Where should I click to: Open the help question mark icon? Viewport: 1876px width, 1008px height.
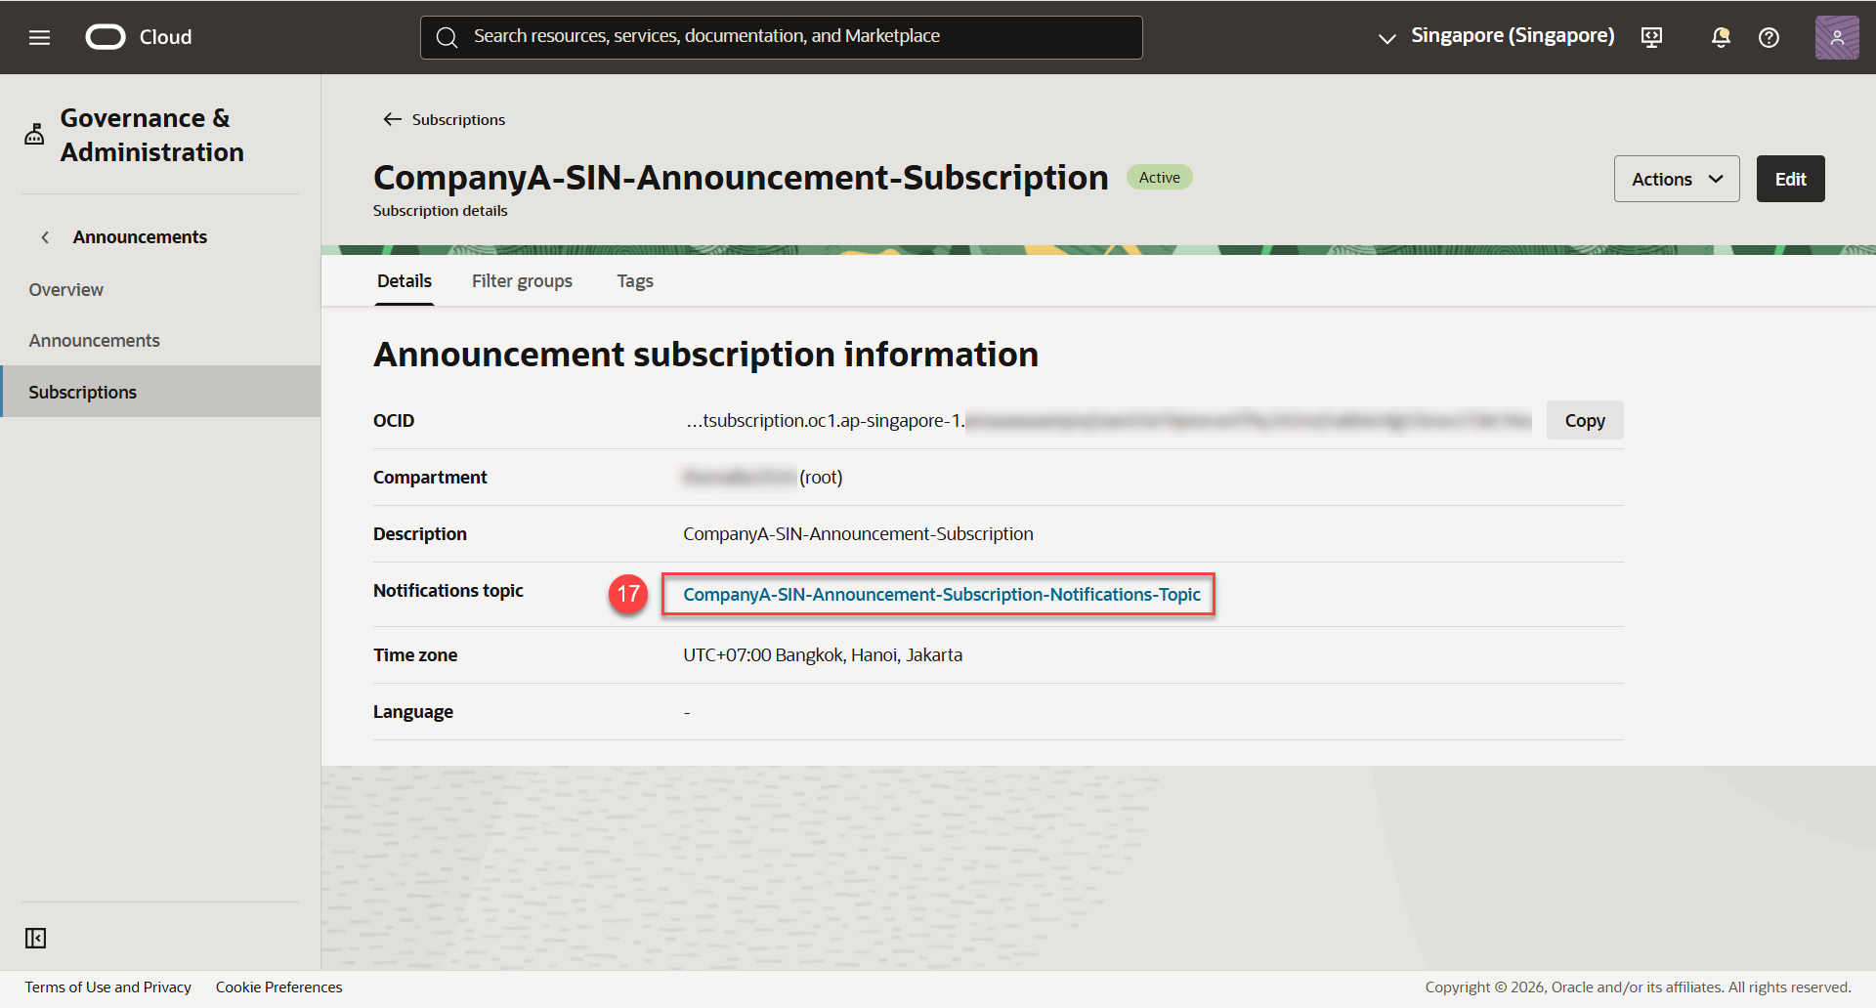1769,37
